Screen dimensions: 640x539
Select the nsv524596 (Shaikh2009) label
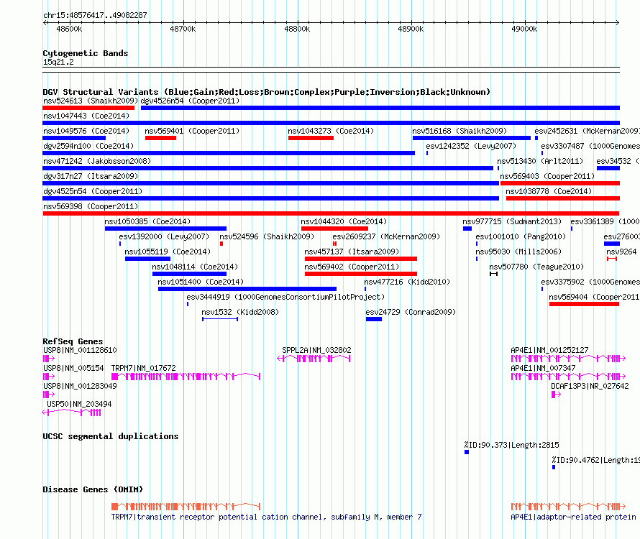[x=267, y=236]
